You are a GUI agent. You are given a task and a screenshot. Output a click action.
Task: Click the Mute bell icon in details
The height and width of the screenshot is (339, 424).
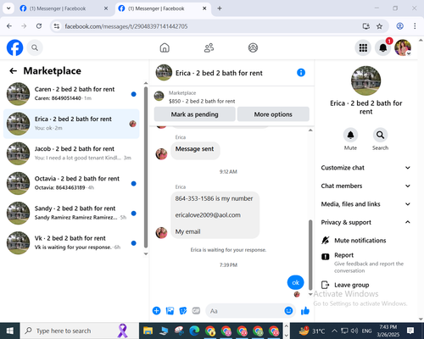pyautogui.click(x=350, y=135)
